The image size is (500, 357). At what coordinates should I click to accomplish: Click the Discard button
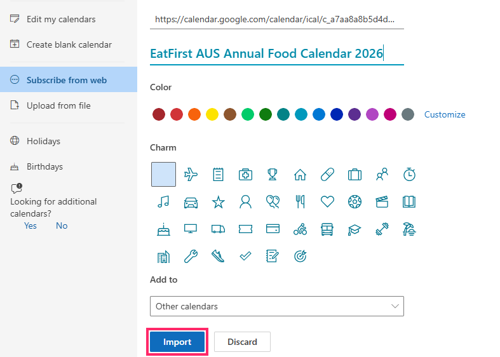coord(242,342)
